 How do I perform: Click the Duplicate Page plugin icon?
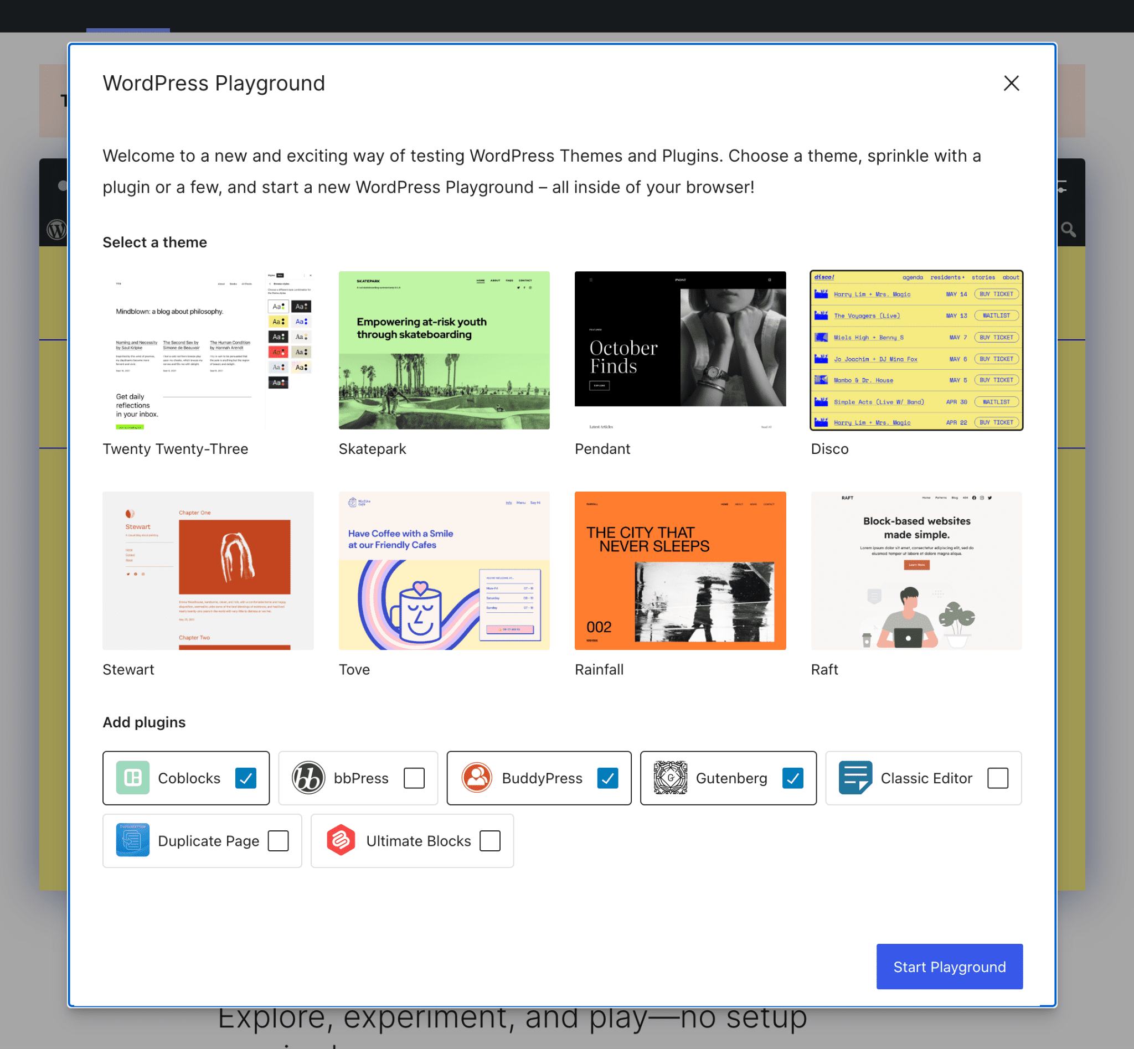click(x=132, y=841)
